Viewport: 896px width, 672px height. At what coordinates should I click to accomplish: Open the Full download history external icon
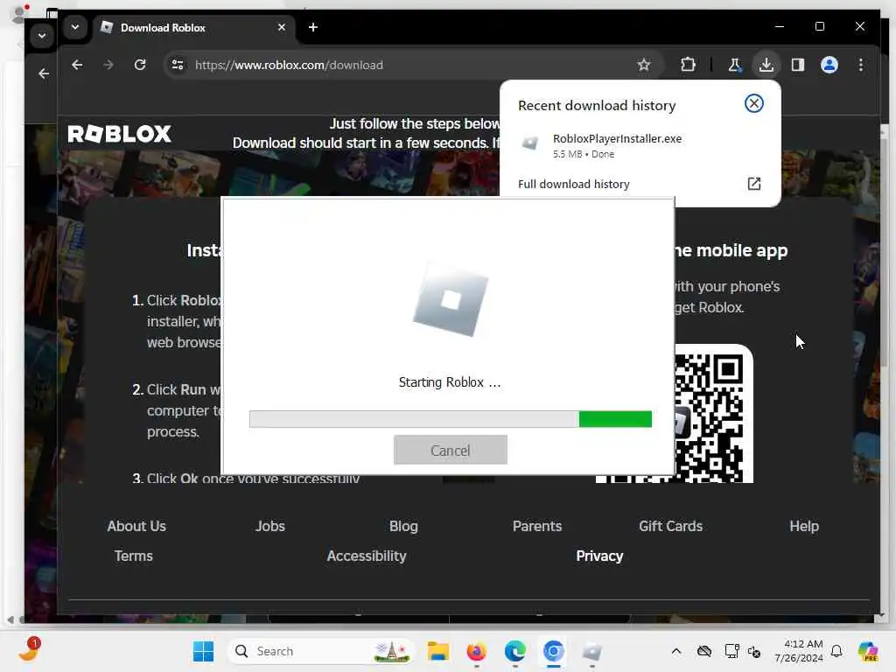tap(753, 184)
